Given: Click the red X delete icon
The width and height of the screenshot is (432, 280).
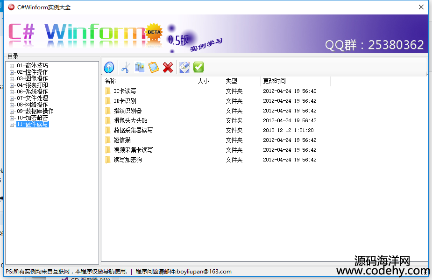Looking at the screenshot, I should click(x=168, y=68).
